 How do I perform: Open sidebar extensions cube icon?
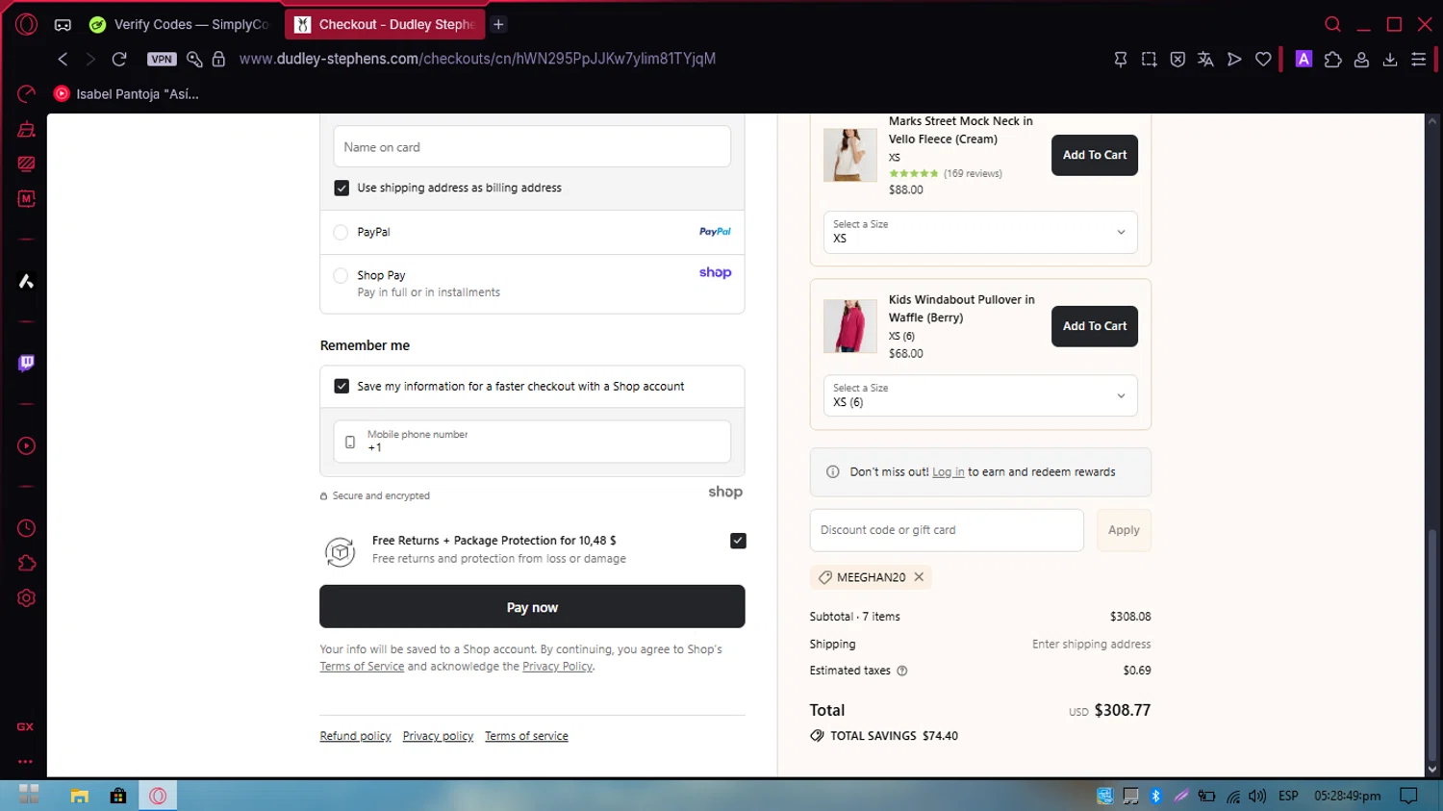[x=26, y=564]
